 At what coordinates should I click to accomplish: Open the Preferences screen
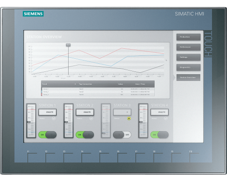click(188, 47)
